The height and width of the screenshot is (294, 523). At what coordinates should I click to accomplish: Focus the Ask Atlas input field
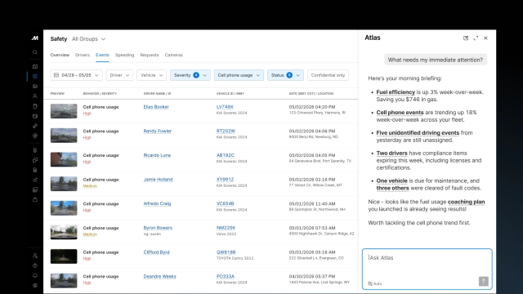coord(427,269)
